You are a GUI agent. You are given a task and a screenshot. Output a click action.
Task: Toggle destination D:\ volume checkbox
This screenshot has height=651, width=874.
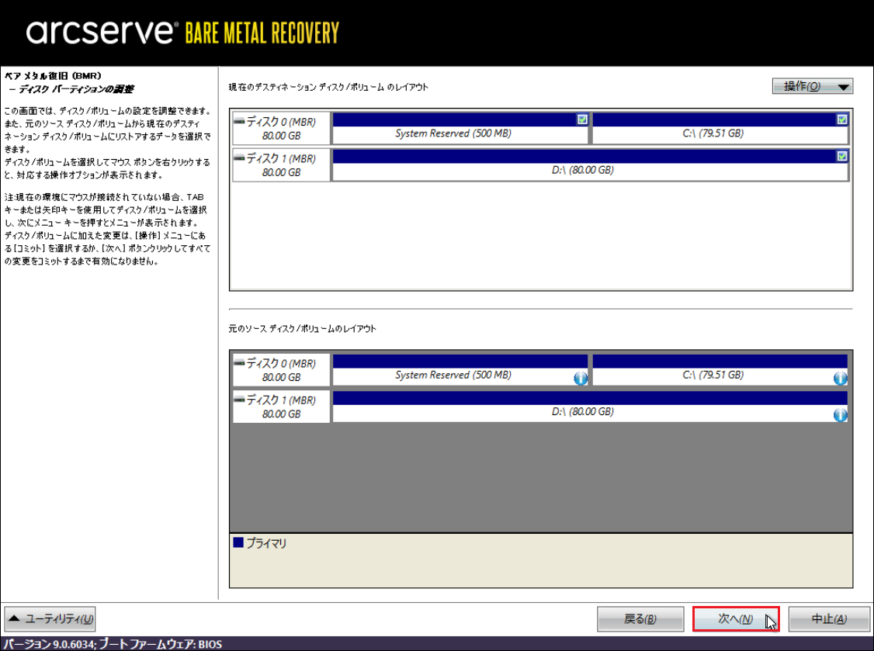pos(842,156)
